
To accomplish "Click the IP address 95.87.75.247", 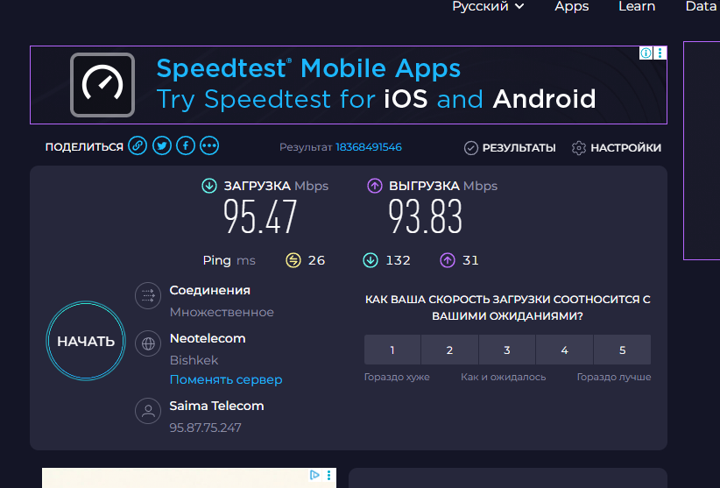I will [x=205, y=428].
